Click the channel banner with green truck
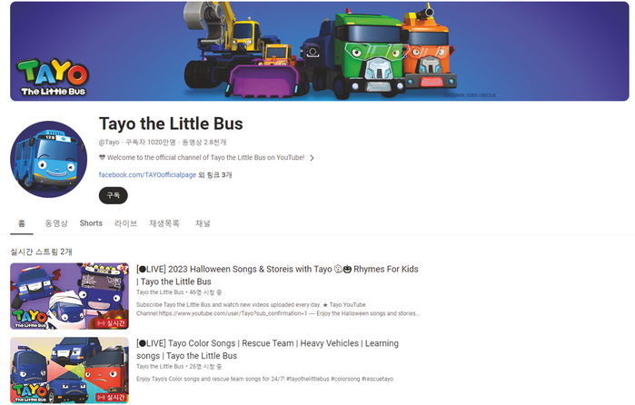This screenshot has height=405, width=635. [x=320, y=51]
